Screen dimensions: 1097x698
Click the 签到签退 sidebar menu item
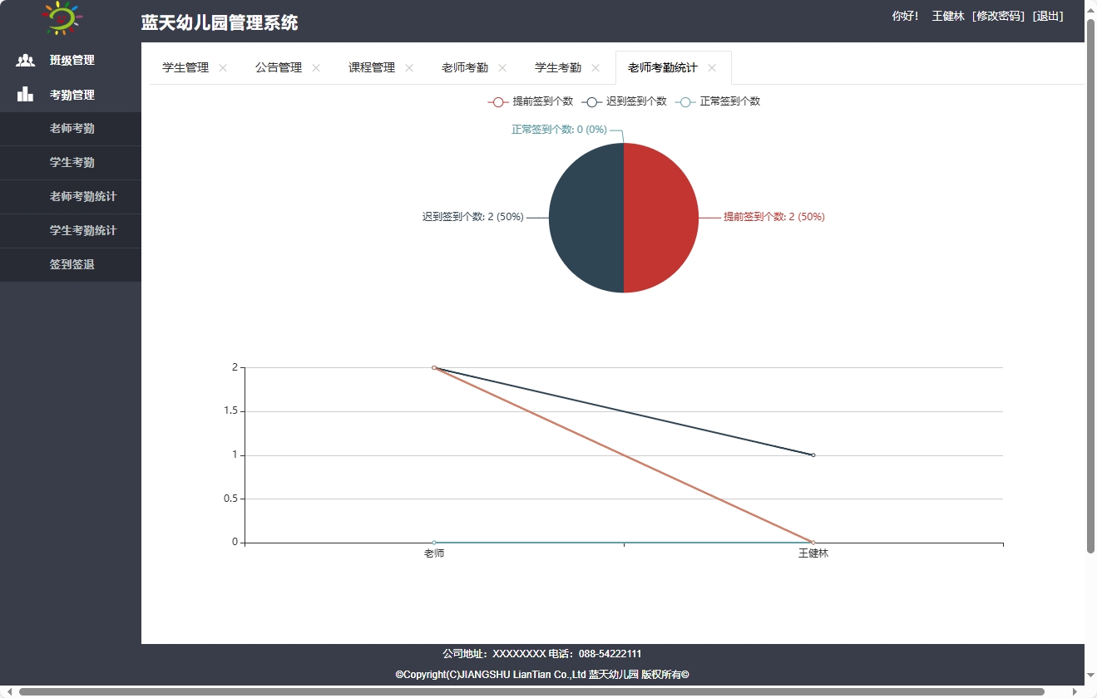71,264
